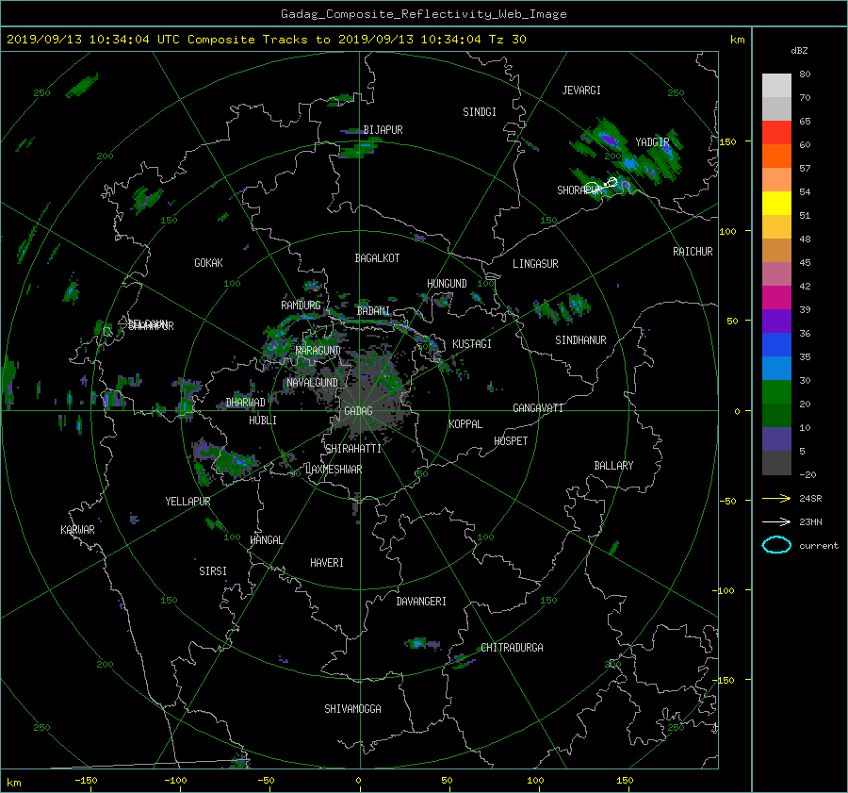Click the 150 km tick on right axis
The height and width of the screenshot is (793, 848).
[727, 141]
